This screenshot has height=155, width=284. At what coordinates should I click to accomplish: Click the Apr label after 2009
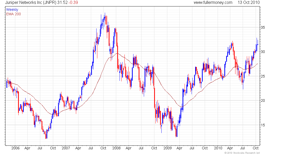point(179,148)
